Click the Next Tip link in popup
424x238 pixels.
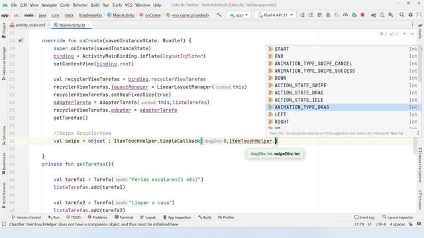point(397,134)
